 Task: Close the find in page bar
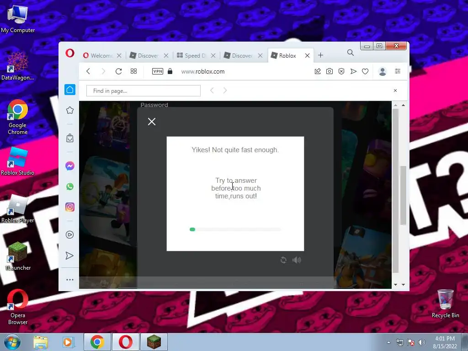pos(395,90)
